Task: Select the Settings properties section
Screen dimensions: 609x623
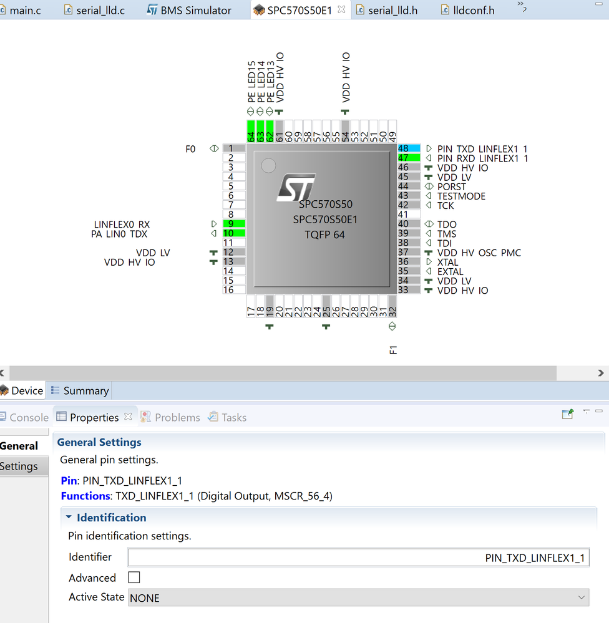Action: point(24,466)
